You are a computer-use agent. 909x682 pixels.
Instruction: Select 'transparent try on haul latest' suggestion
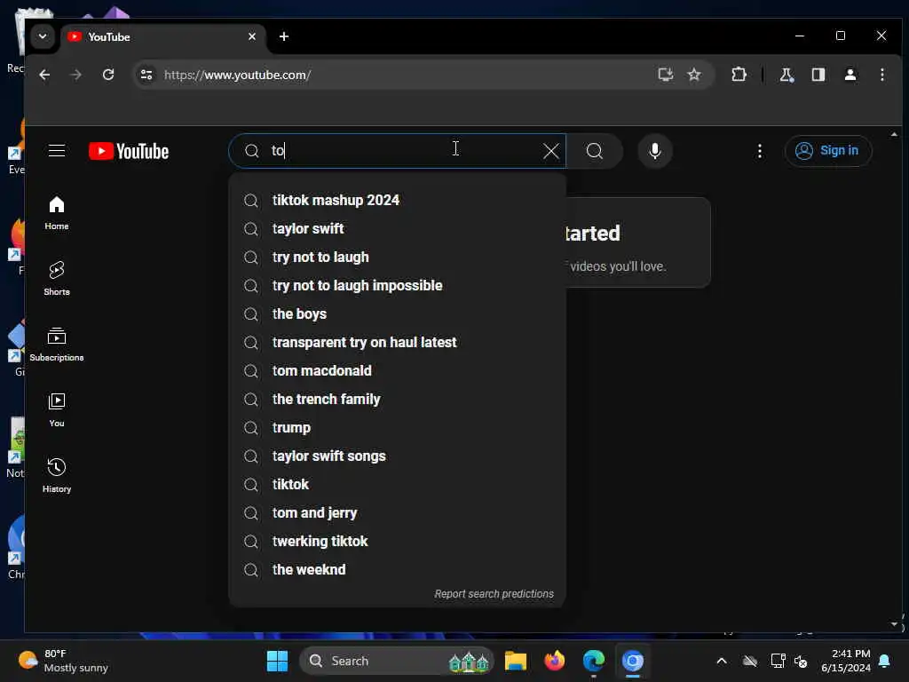point(397,342)
